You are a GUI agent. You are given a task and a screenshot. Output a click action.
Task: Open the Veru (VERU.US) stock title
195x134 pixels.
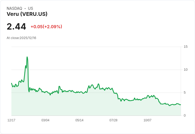click(x=27, y=14)
